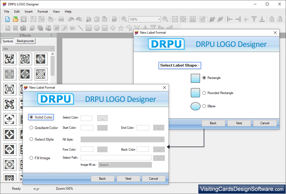Click Next in the color fill dialog
Screen dimensions: 286x194
click(128, 179)
